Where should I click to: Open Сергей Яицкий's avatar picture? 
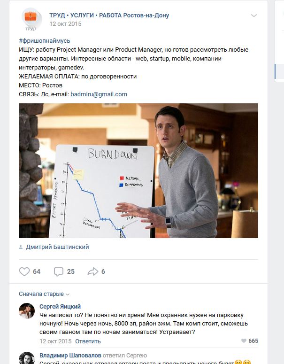[x=27, y=310]
